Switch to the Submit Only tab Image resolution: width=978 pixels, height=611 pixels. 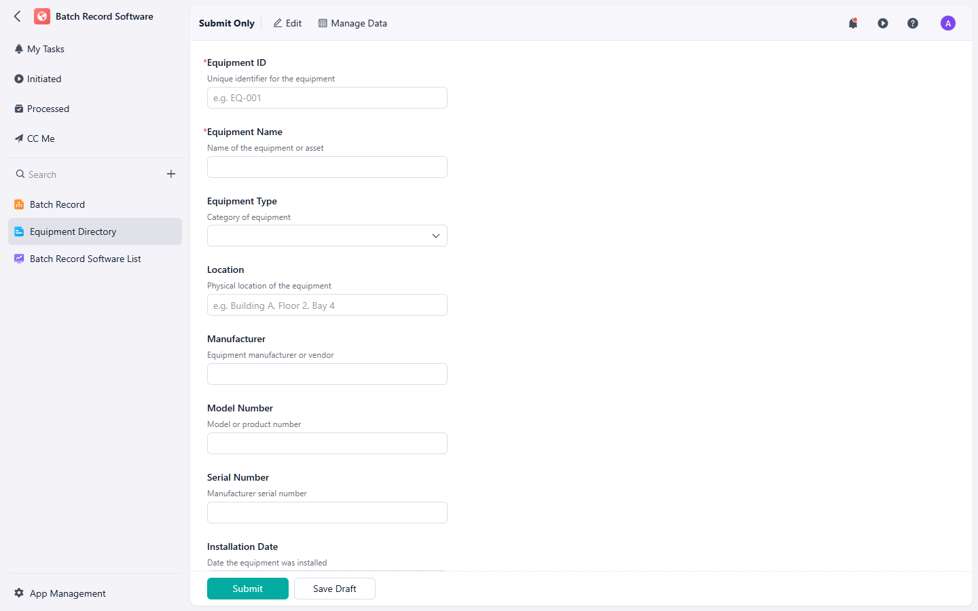point(227,23)
